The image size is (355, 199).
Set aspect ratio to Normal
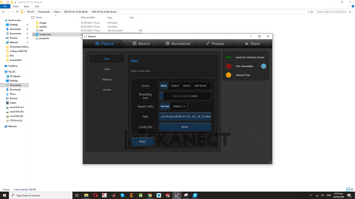165,106
